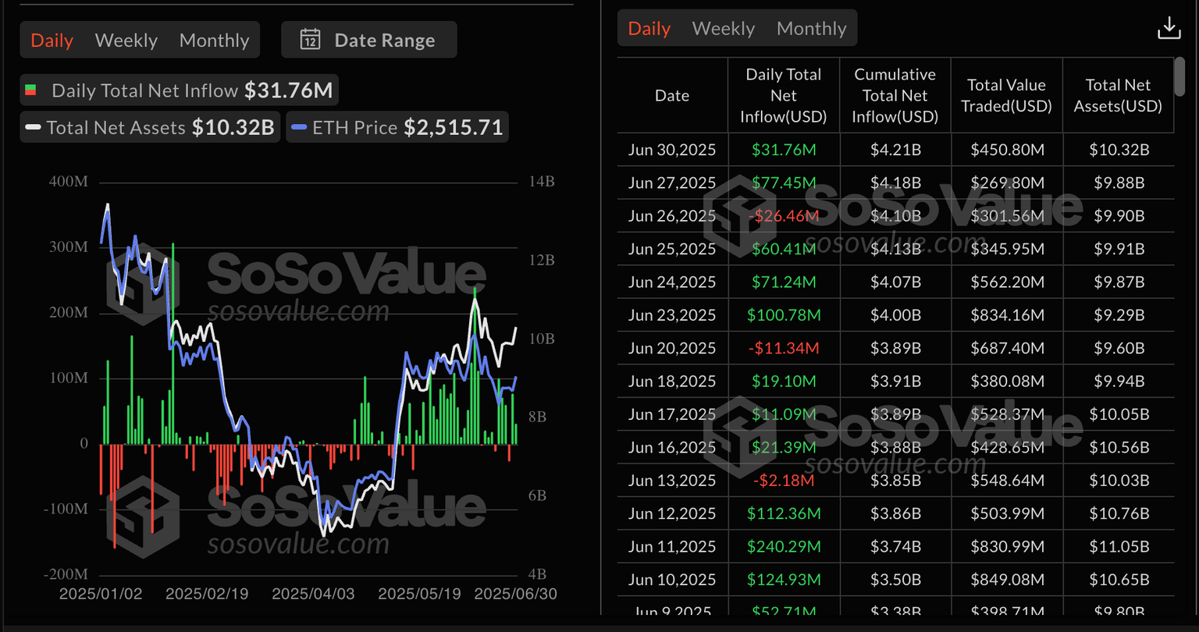Switch the chart to Monthly view
1199x632 pixels.
click(x=215, y=41)
